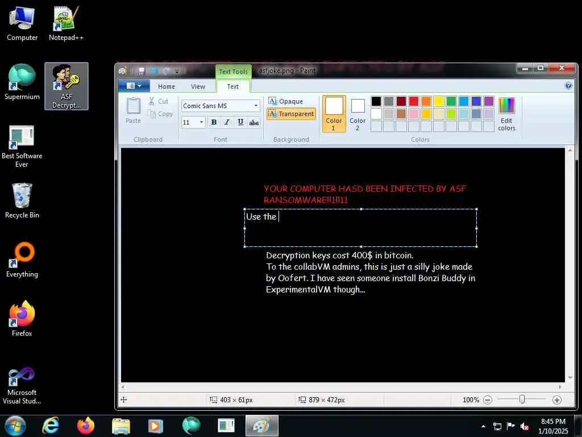Open Edit colors dialog
Image resolution: width=582 pixels, height=437 pixels.
click(506, 114)
